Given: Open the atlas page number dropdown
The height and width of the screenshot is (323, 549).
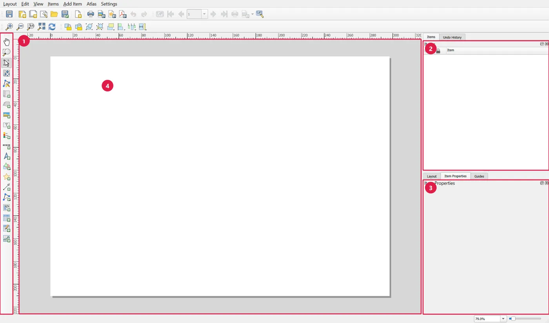Looking at the screenshot, I should 204,14.
